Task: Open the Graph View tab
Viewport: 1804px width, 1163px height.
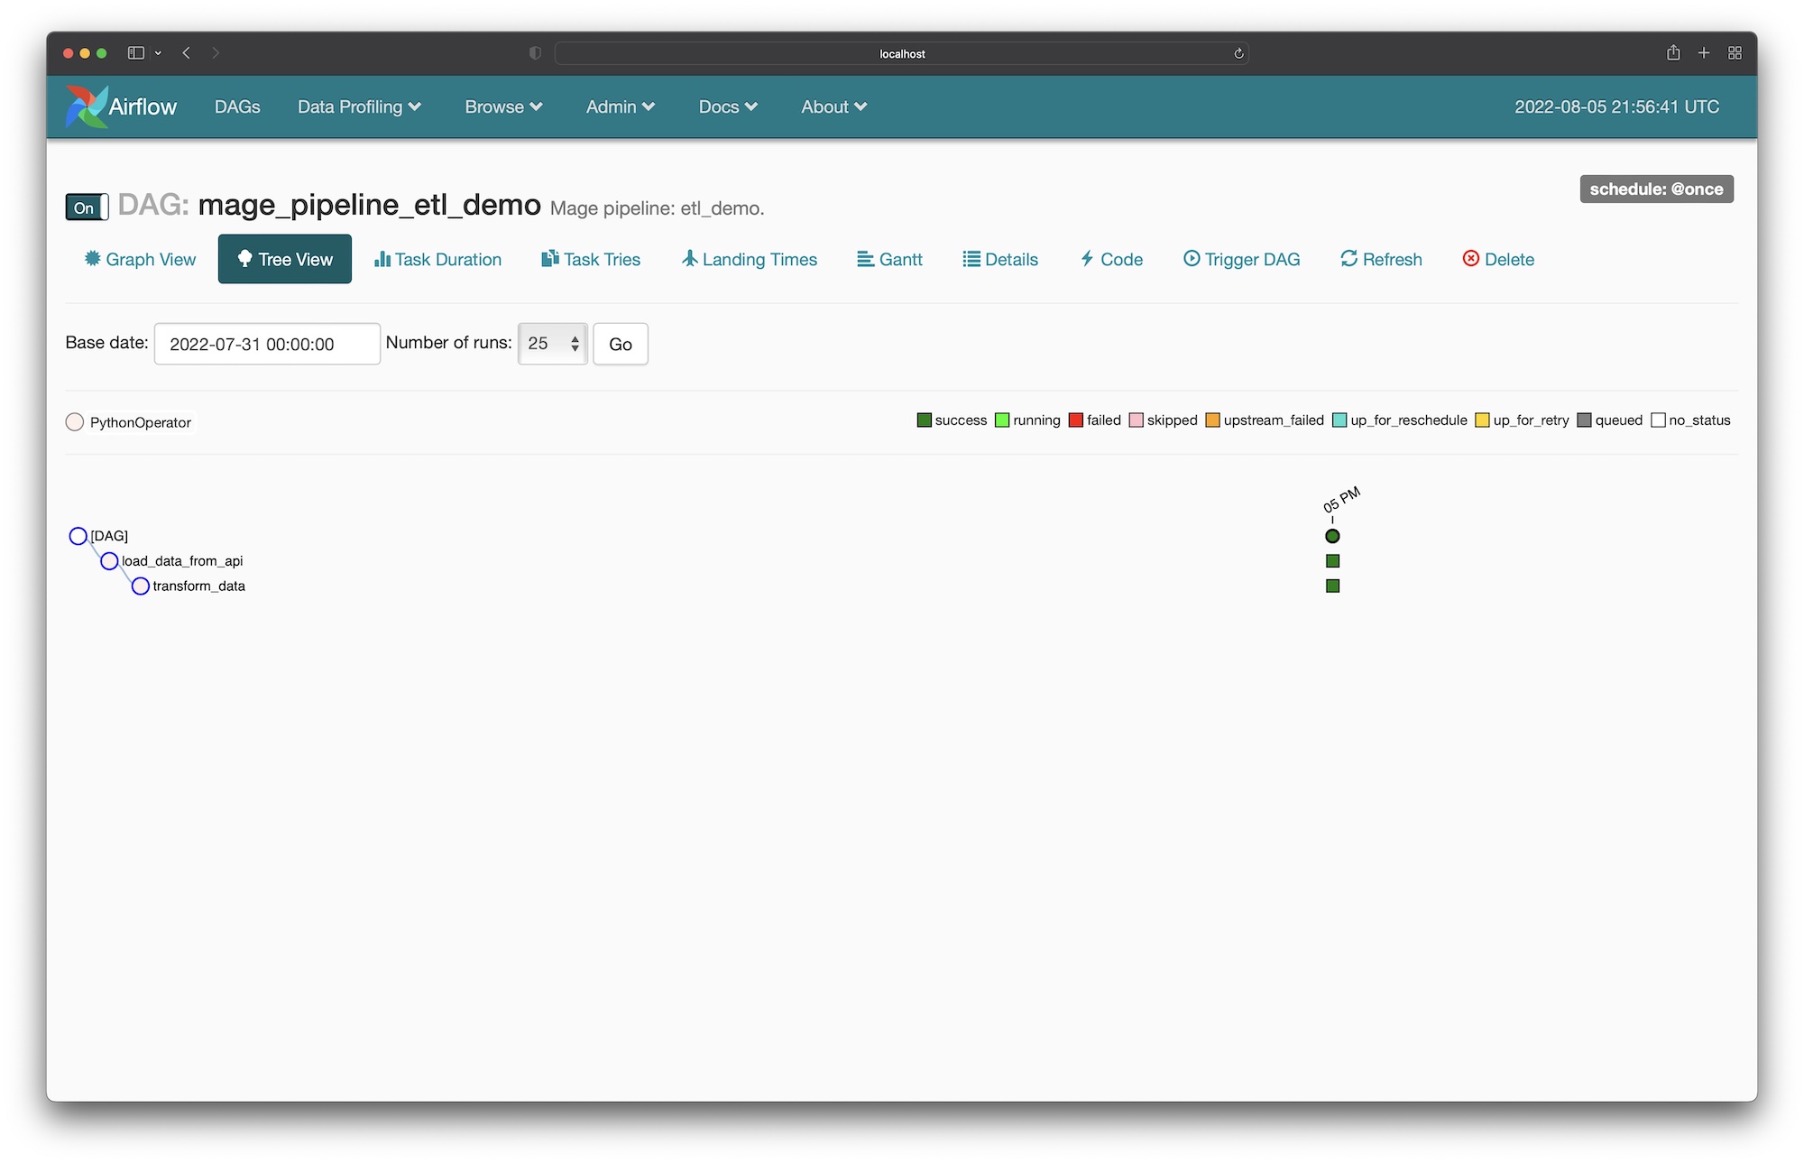Action: click(140, 259)
